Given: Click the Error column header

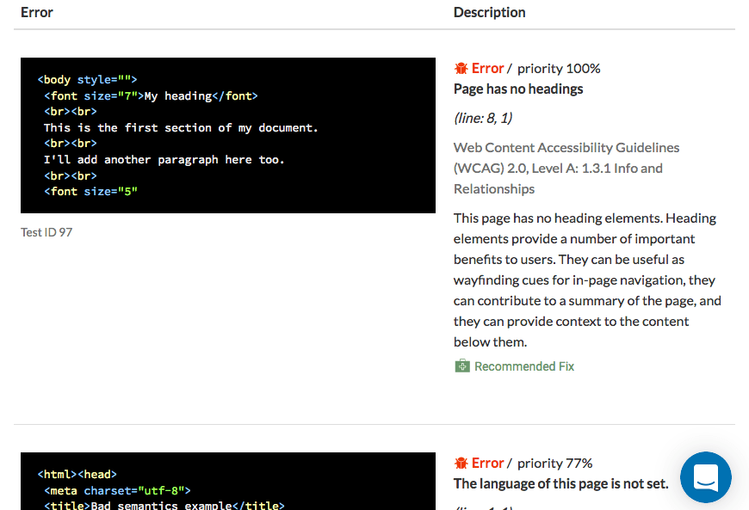Looking at the screenshot, I should [x=37, y=12].
